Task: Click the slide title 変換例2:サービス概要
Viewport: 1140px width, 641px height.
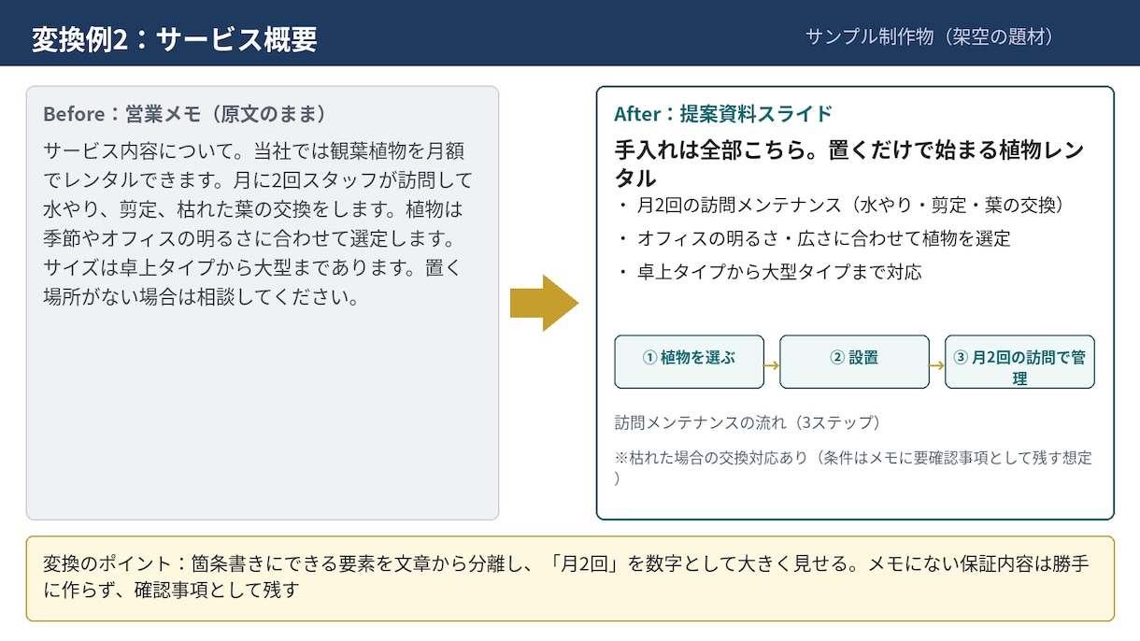Action: [175, 38]
